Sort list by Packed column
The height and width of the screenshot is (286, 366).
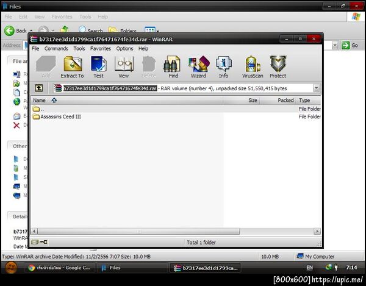pos(278,100)
